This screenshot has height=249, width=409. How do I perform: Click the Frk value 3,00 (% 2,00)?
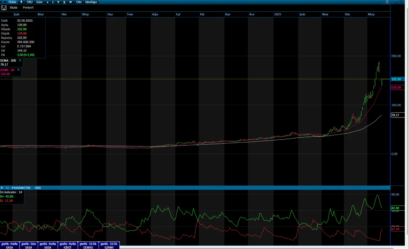[26, 55]
